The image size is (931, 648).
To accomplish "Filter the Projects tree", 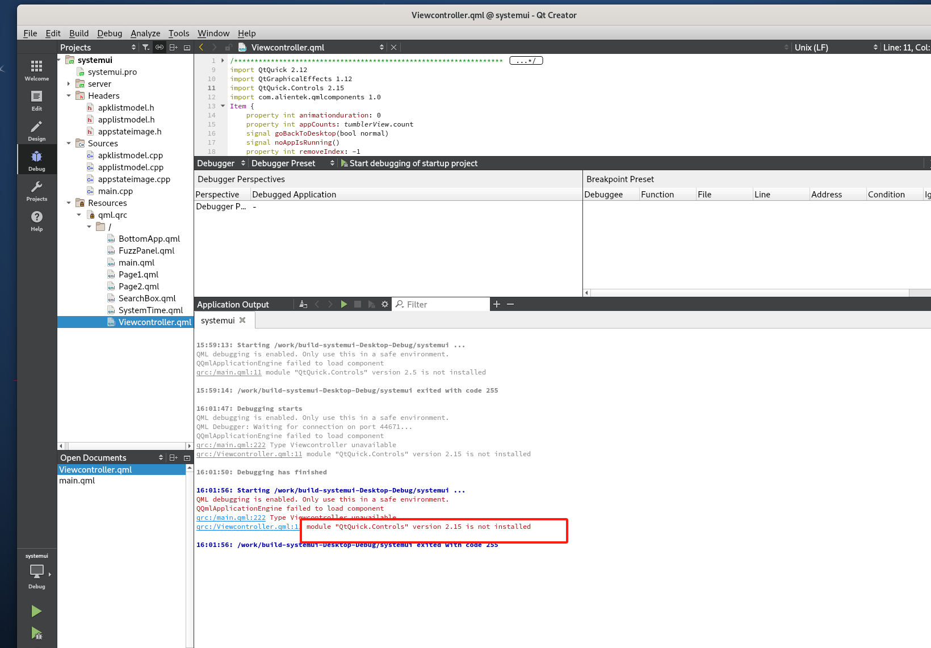I will coord(146,47).
